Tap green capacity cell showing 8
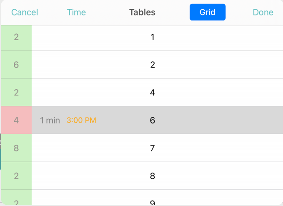This screenshot has width=283, height=206. [x=16, y=148]
